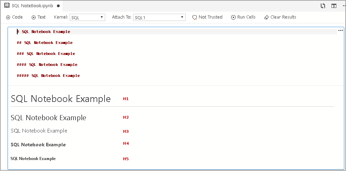The width and height of the screenshot is (346, 171).
Task: Click the rendered H1 SQL Notebook Example heading
Action: 61,99
